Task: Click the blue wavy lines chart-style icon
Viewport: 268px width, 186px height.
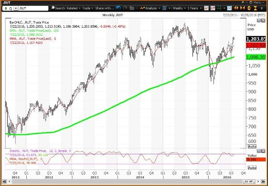Action: 164,8
